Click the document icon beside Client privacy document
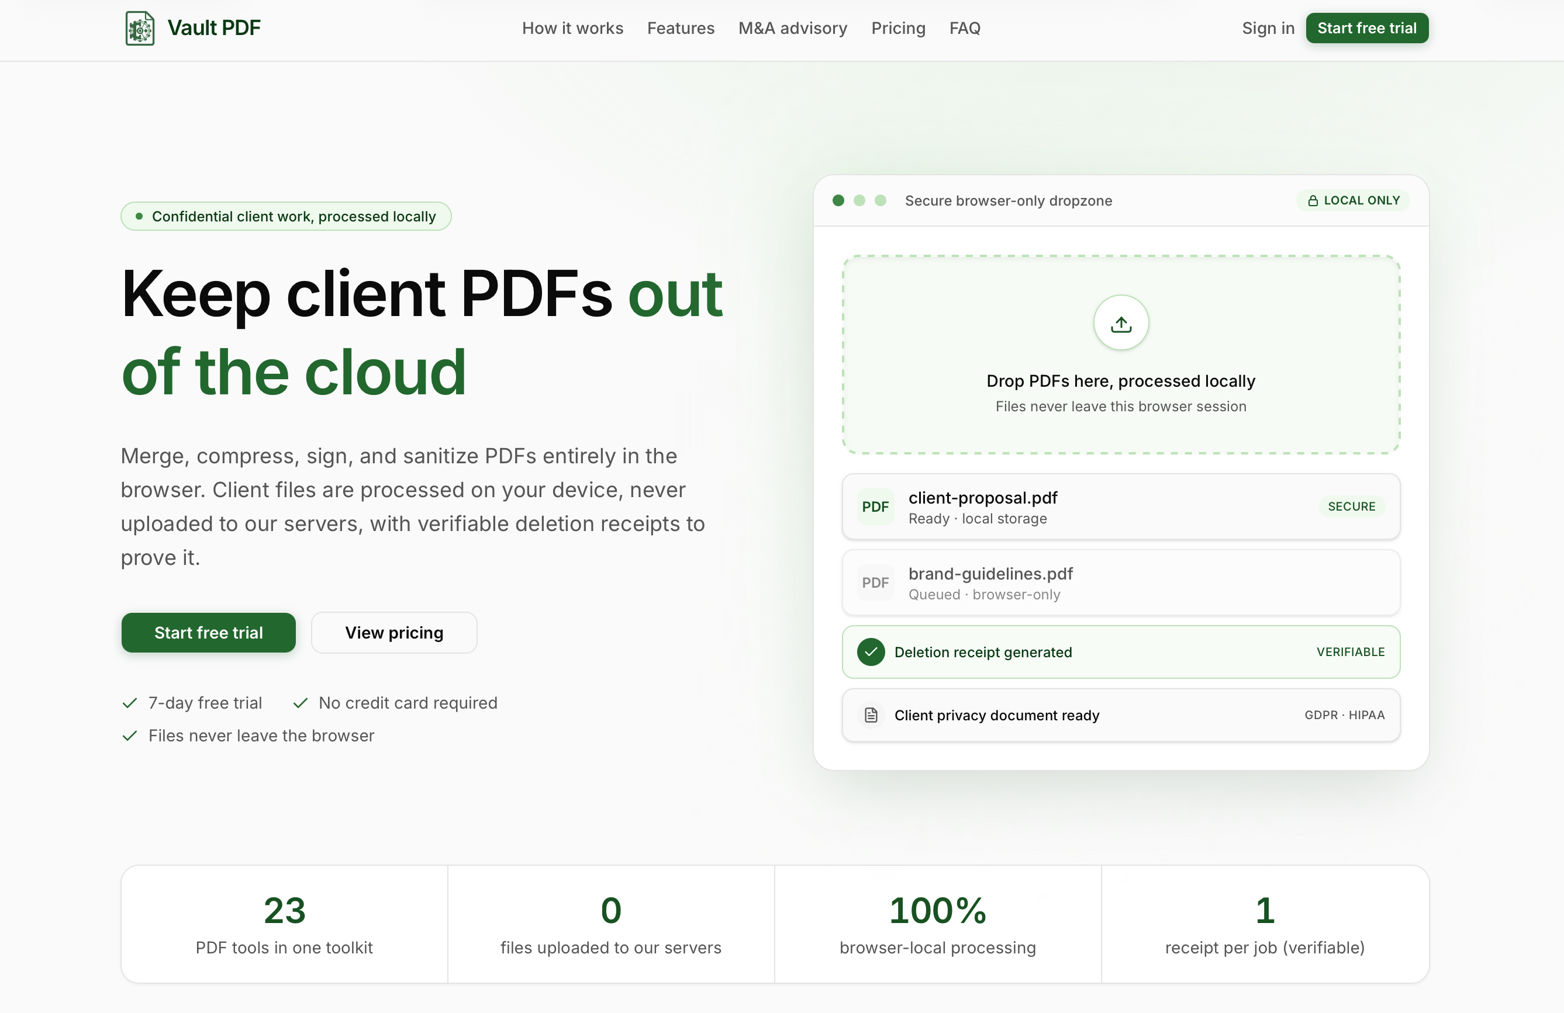 point(871,715)
